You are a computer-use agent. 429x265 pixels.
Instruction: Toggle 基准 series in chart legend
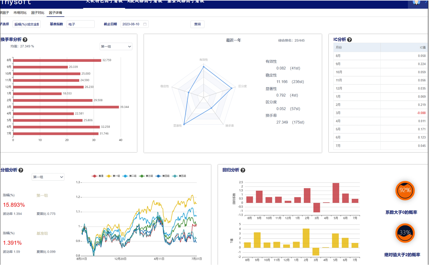[x=98, y=176]
